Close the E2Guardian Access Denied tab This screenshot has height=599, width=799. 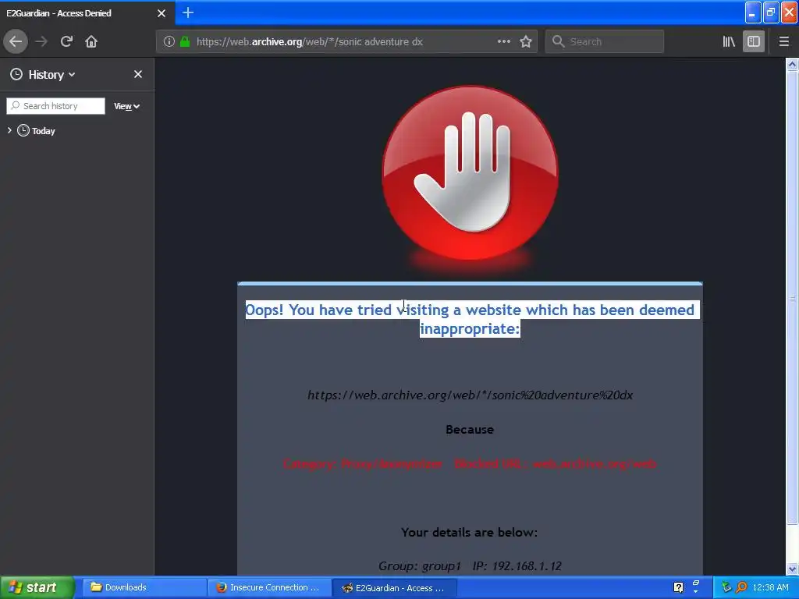click(162, 13)
